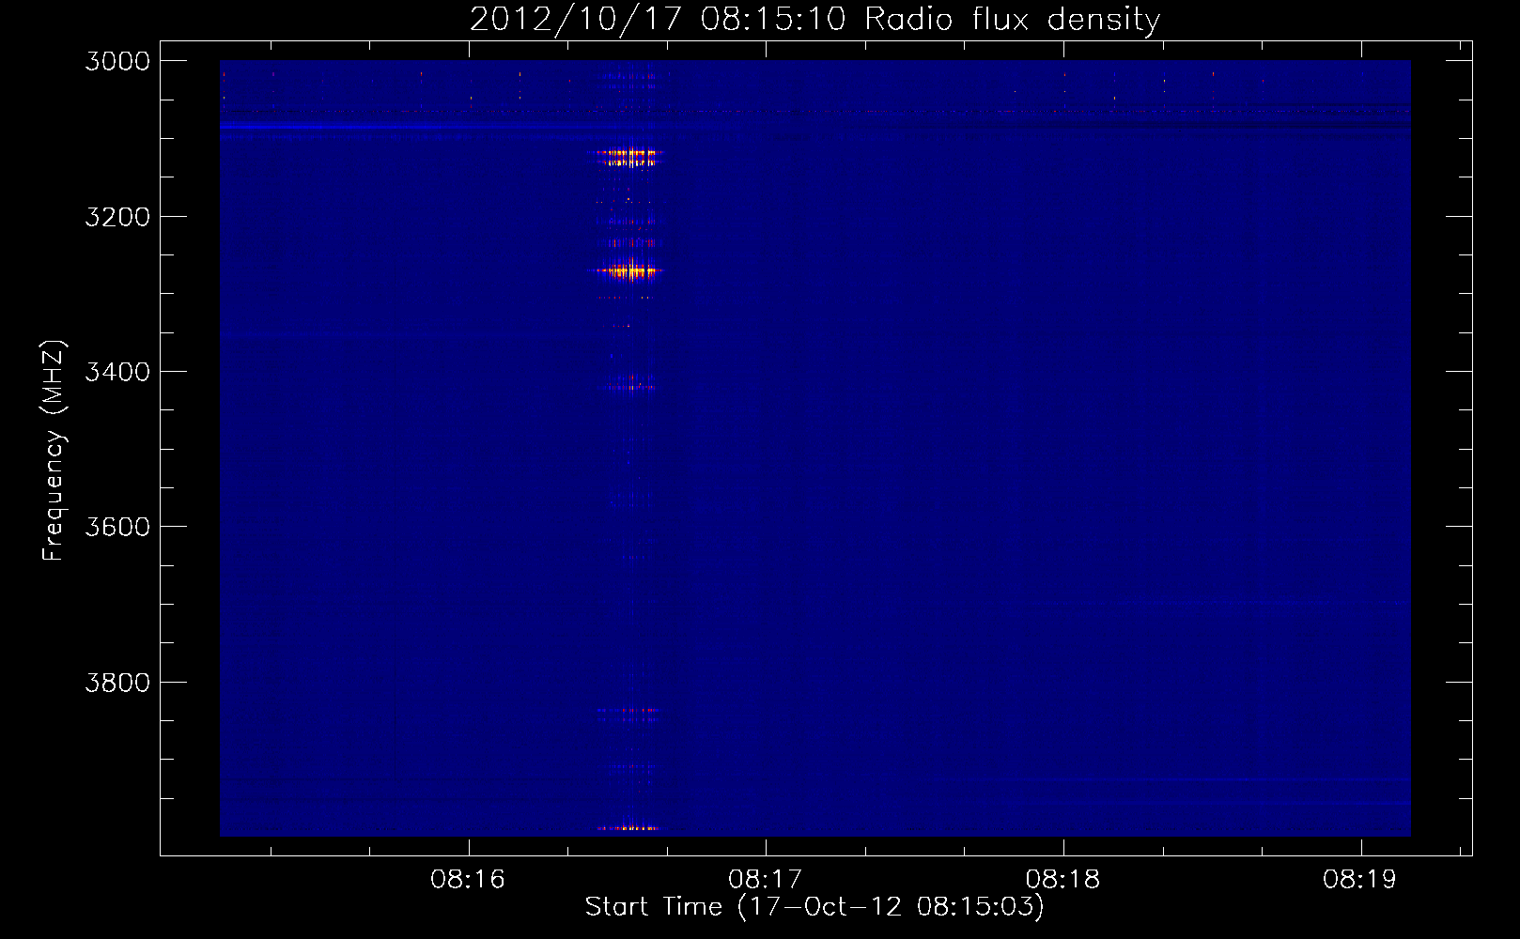Click the burst at bottom of spectrogram

tap(628, 828)
